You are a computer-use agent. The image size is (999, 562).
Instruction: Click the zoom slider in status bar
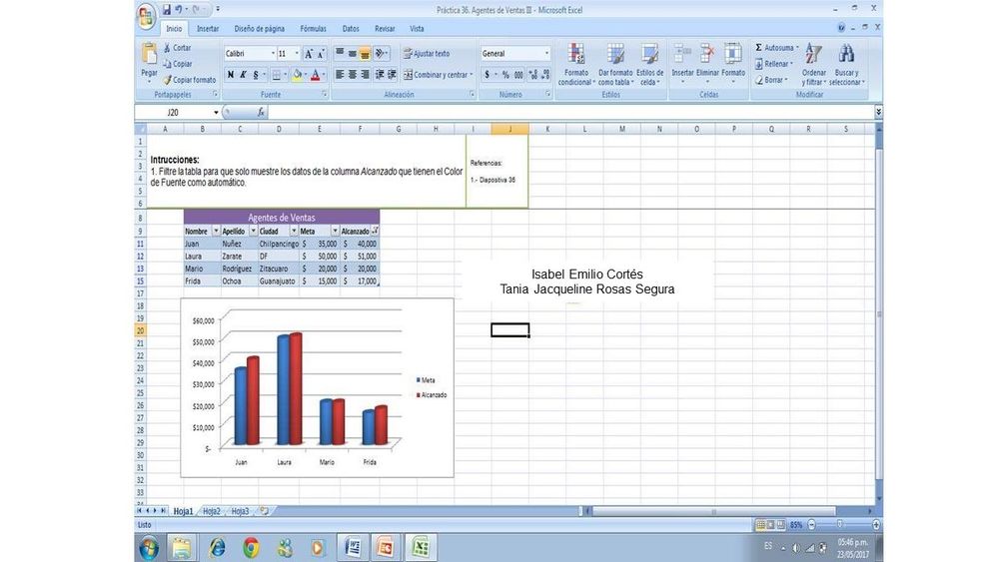click(x=840, y=524)
